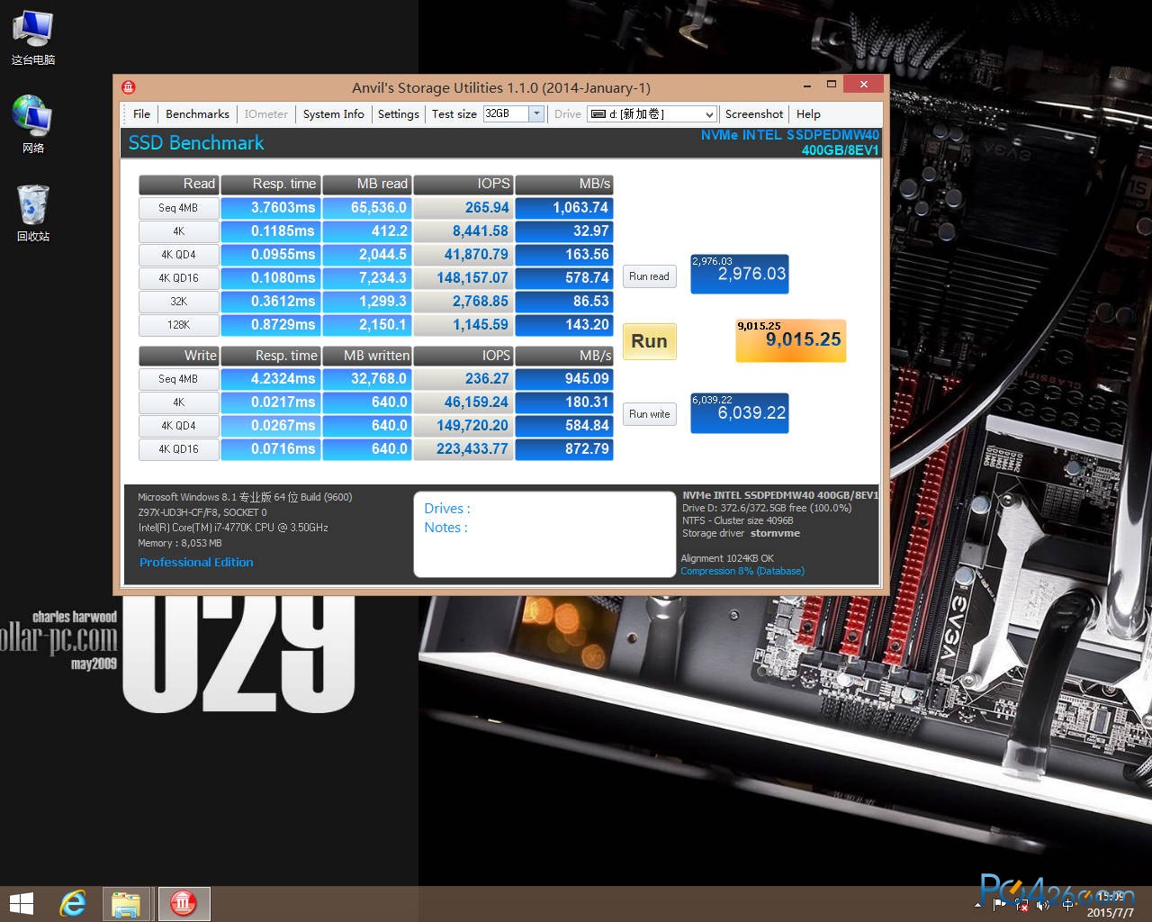Click the 1,063.74 MB/s value
Viewport: 1152px width, 922px height.
564,208
